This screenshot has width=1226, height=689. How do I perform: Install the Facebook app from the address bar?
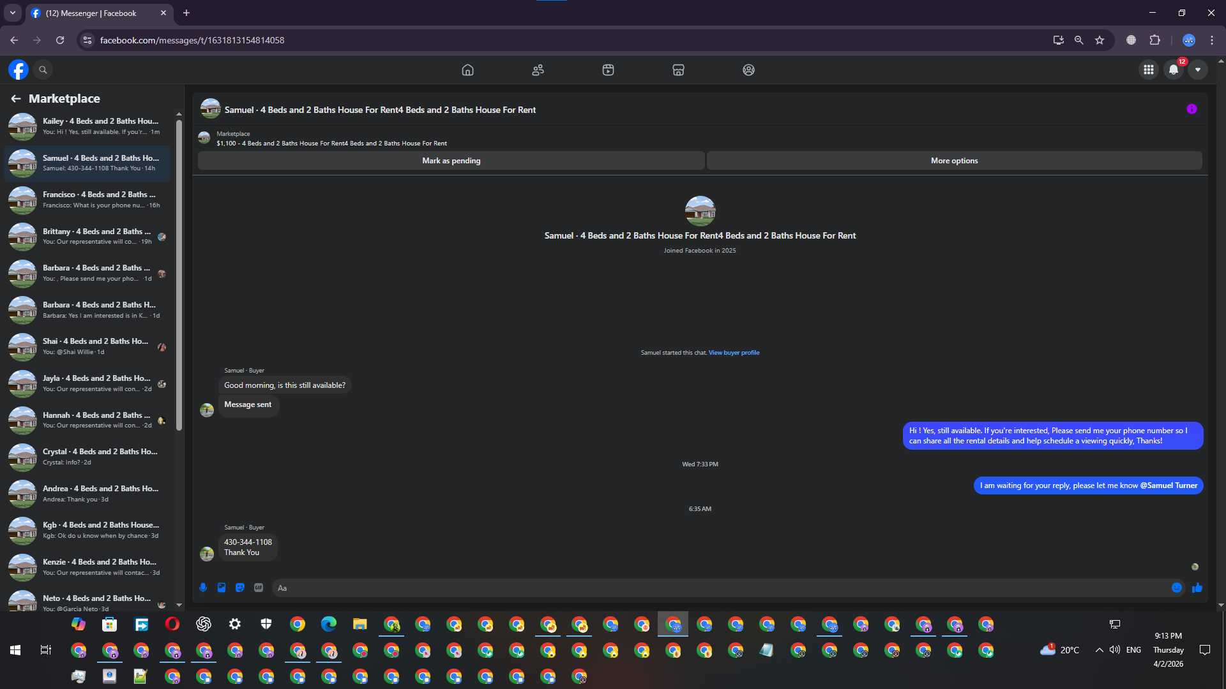click(x=1058, y=40)
